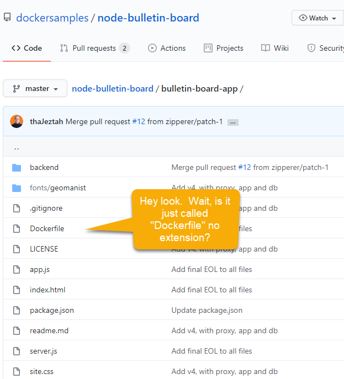Image resolution: width=344 pixels, height=379 pixels.
Task: Click the pull request branch icon
Action: (64, 48)
